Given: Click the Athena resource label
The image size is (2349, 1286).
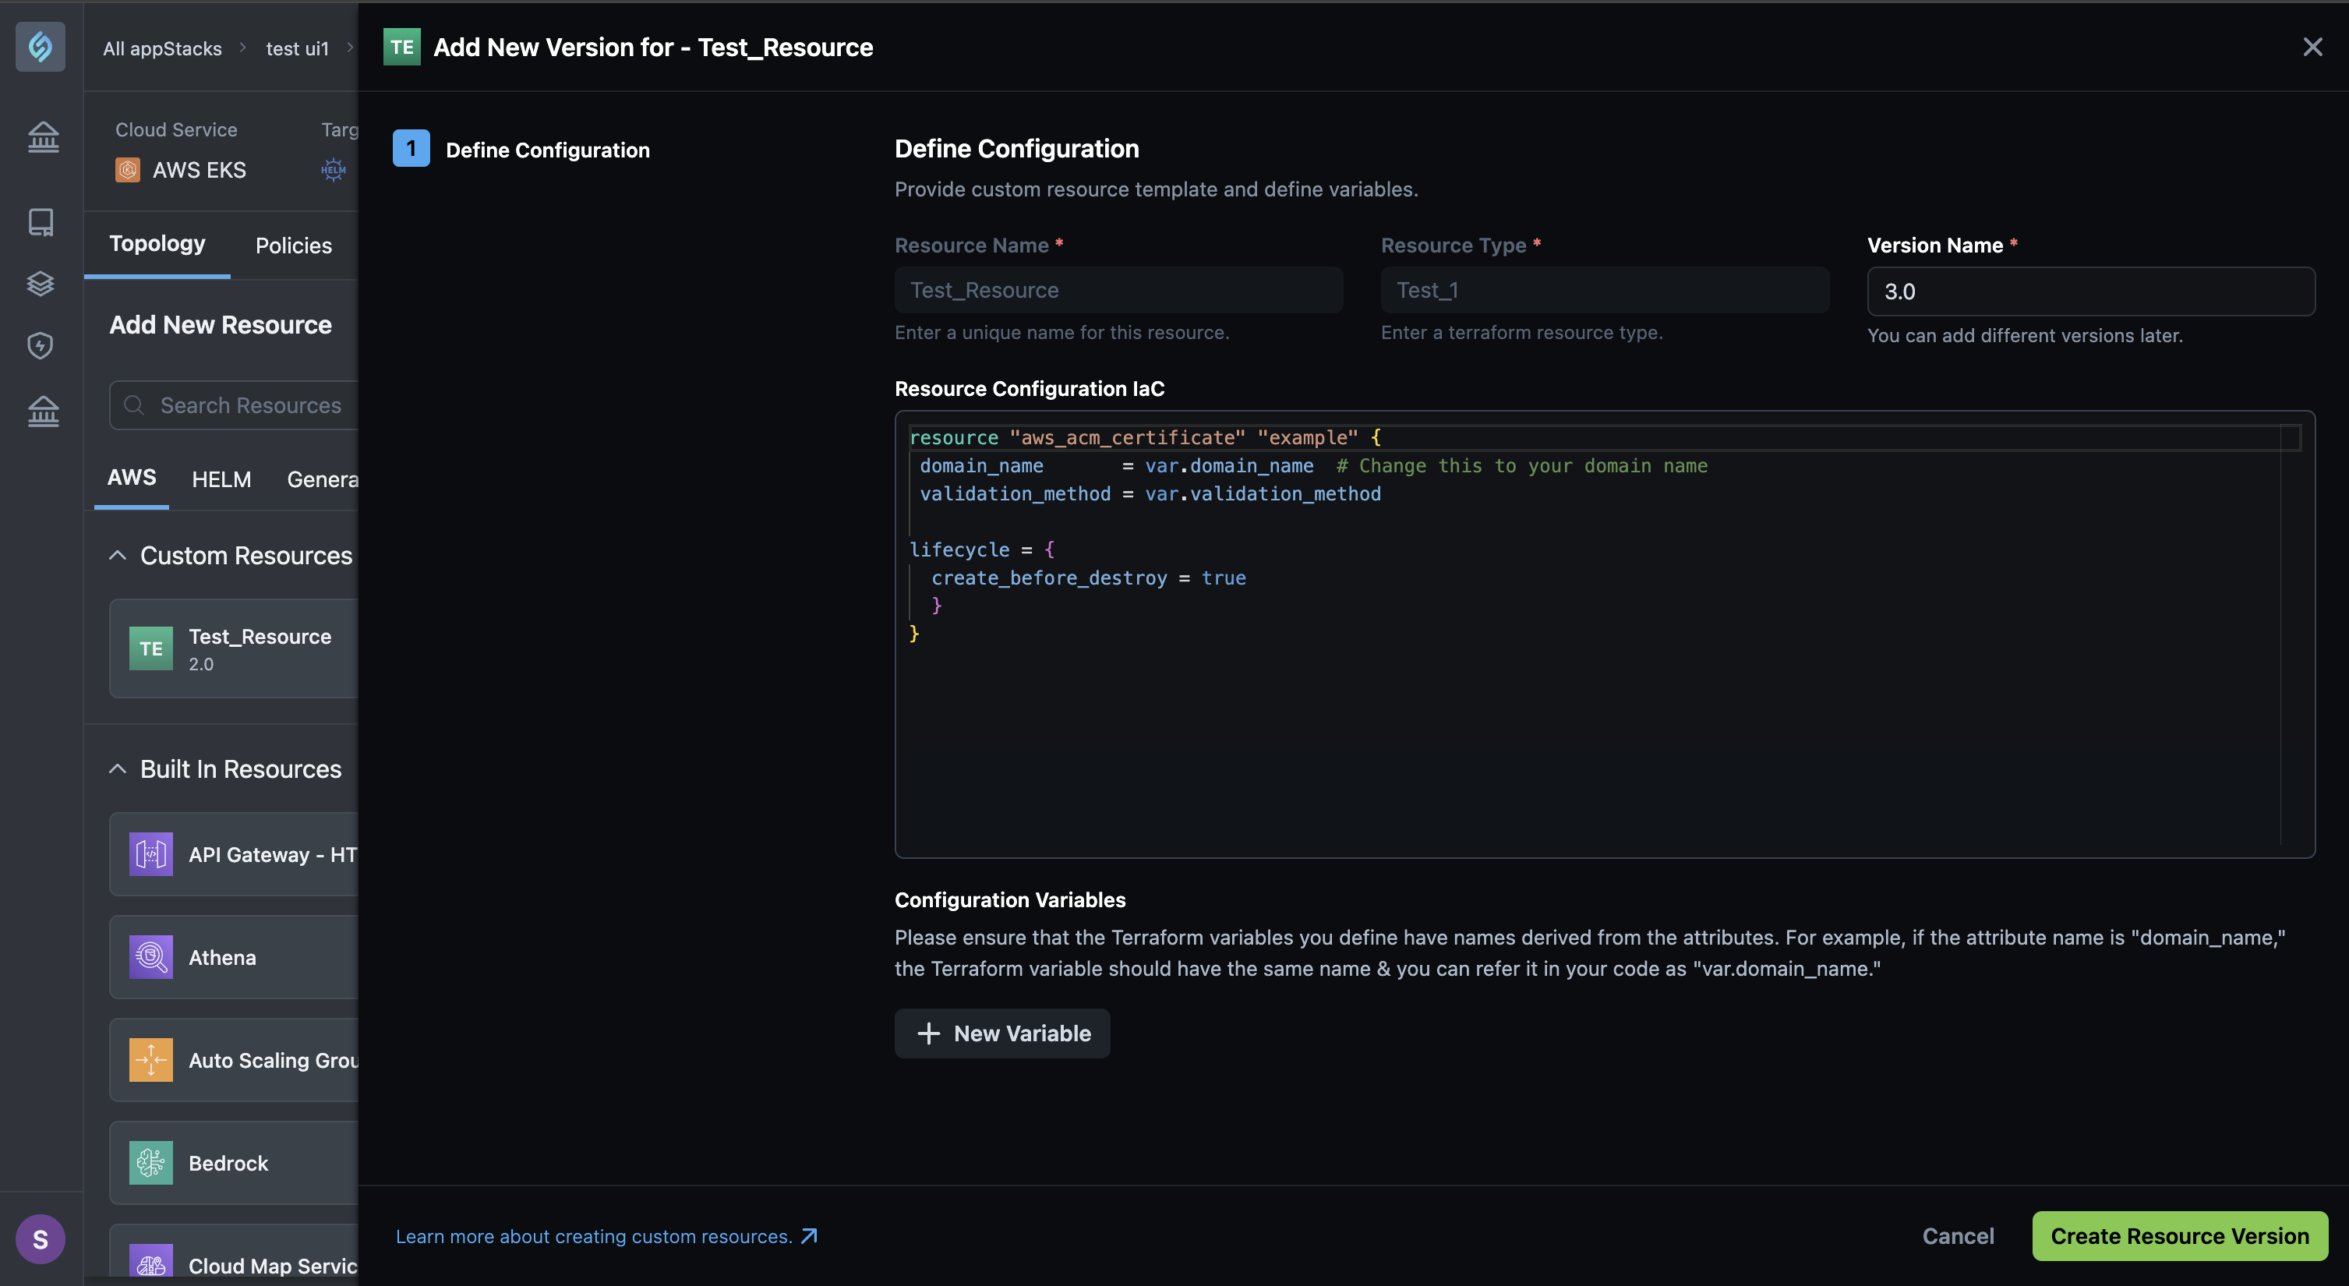Looking at the screenshot, I should pyautogui.click(x=222, y=958).
